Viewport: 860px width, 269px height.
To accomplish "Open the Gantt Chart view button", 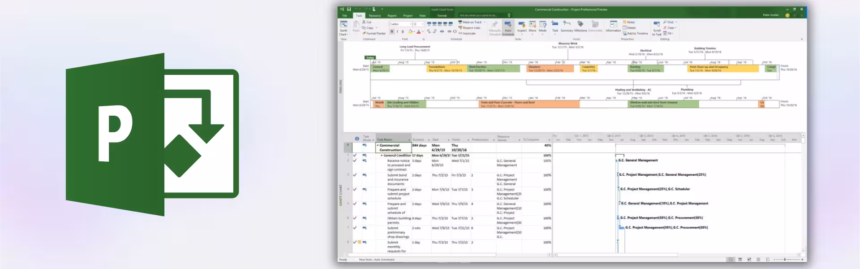I will [344, 28].
